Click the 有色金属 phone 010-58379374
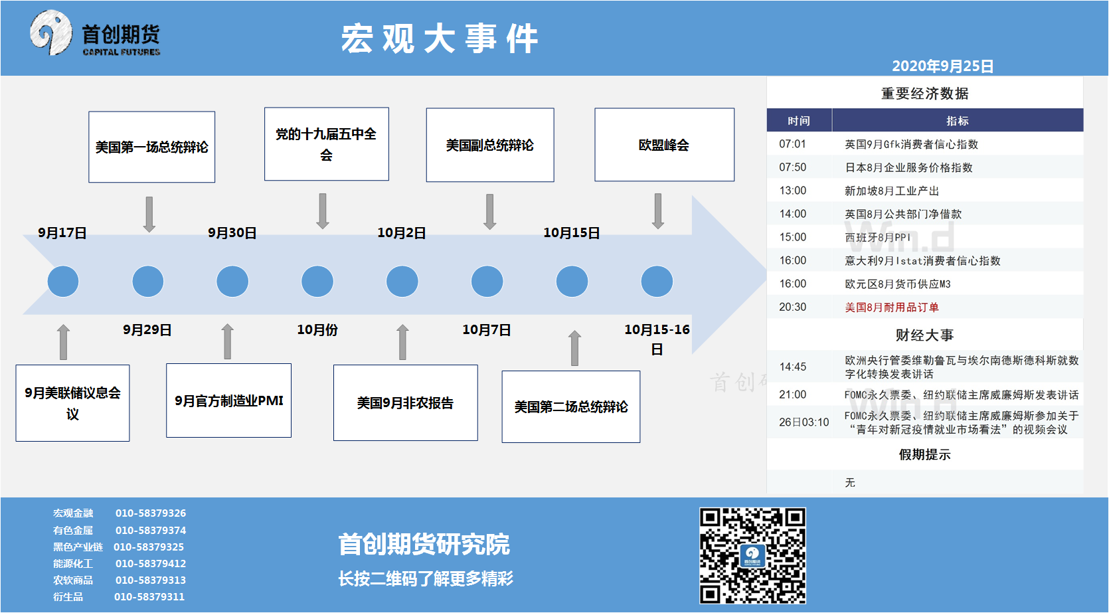The image size is (1109, 613). click(151, 531)
